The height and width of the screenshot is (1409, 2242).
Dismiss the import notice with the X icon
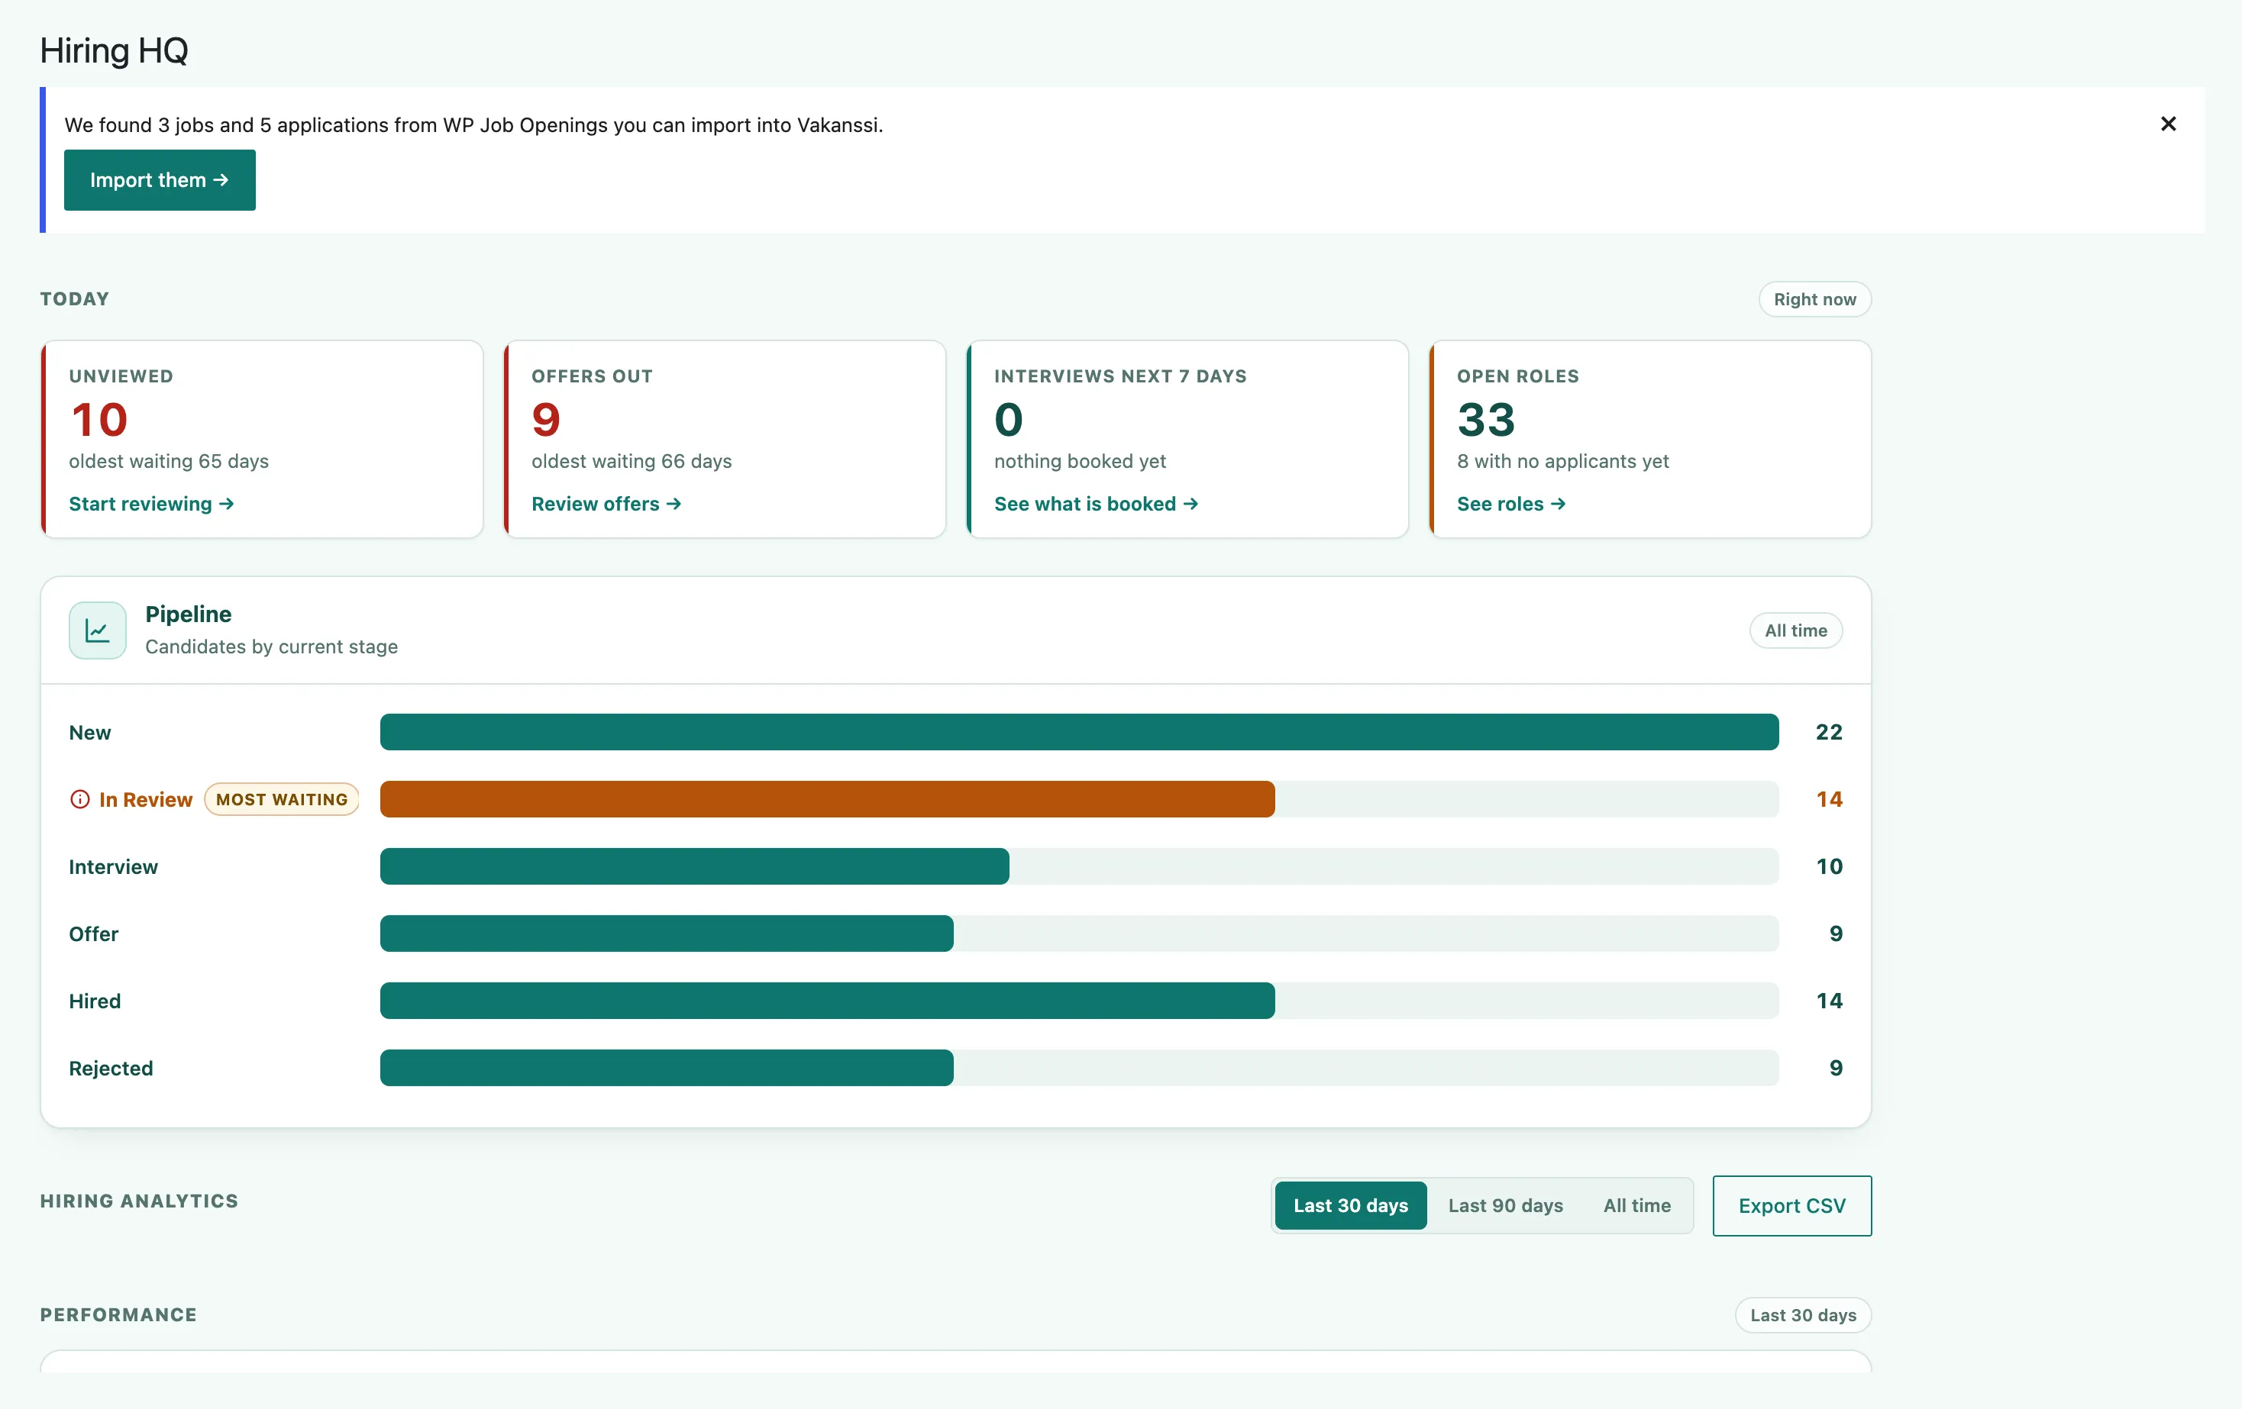click(x=2167, y=124)
